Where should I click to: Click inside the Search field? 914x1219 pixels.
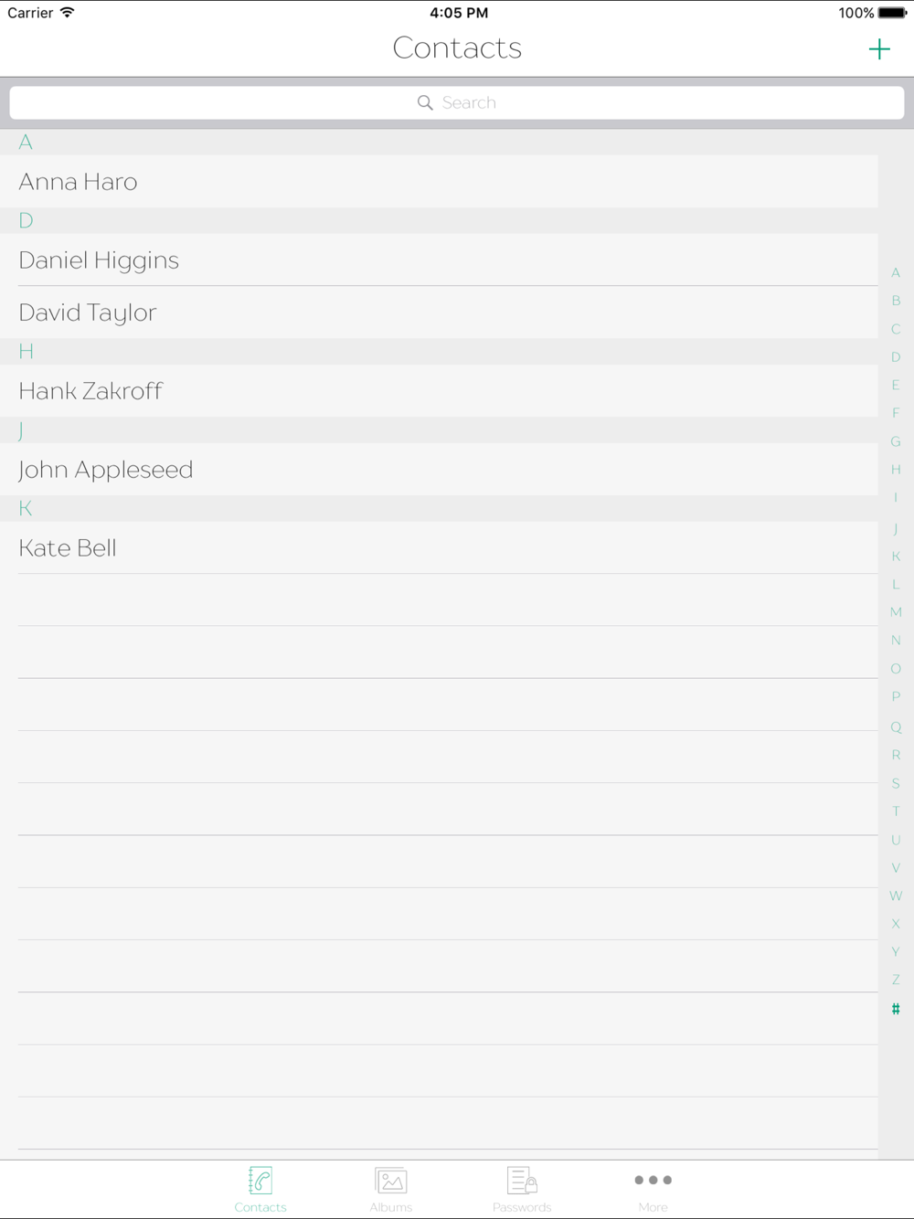coord(457,102)
